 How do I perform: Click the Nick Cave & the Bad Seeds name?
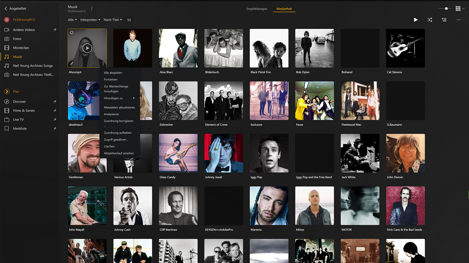pos(405,230)
